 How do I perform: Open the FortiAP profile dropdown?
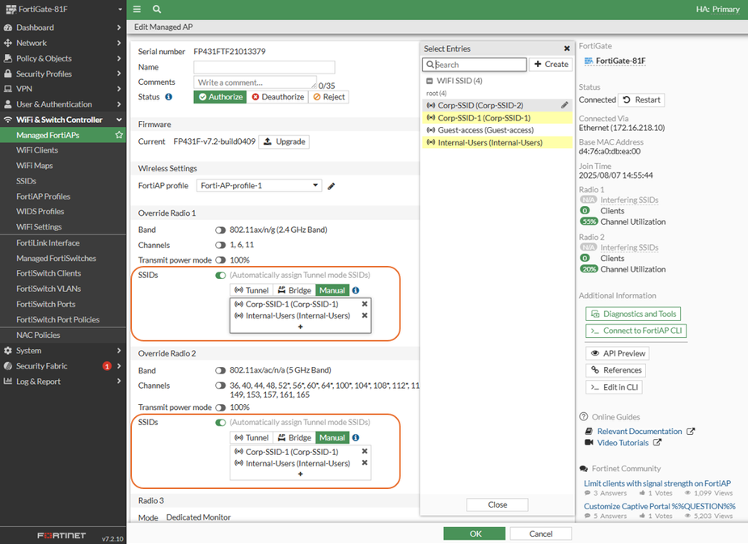[x=259, y=185]
